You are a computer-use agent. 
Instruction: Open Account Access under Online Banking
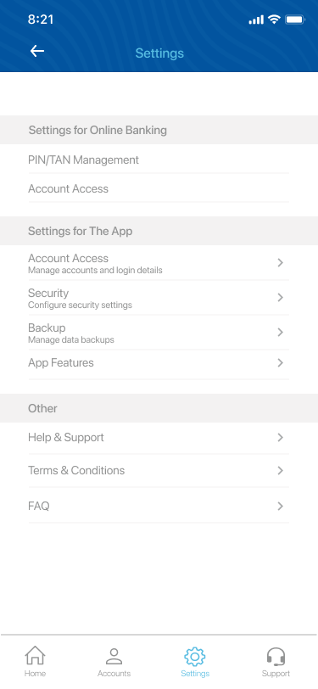point(159,188)
